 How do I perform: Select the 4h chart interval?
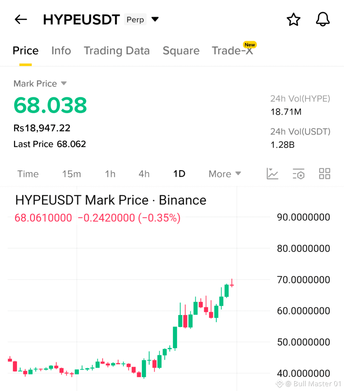144,174
